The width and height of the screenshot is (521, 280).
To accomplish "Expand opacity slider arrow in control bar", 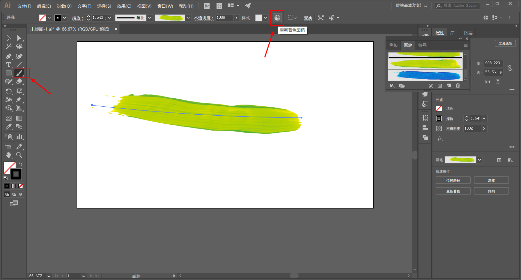I will pos(236,18).
